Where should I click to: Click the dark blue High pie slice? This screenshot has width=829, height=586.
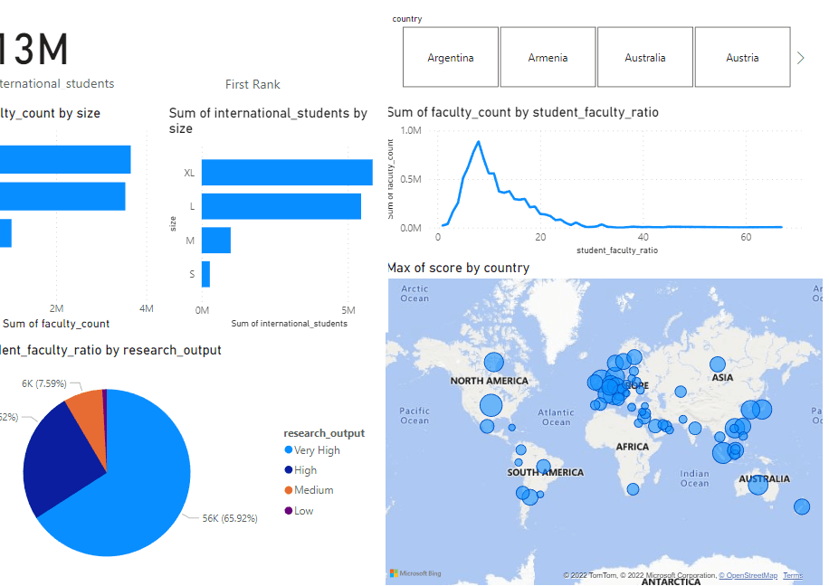[58, 459]
